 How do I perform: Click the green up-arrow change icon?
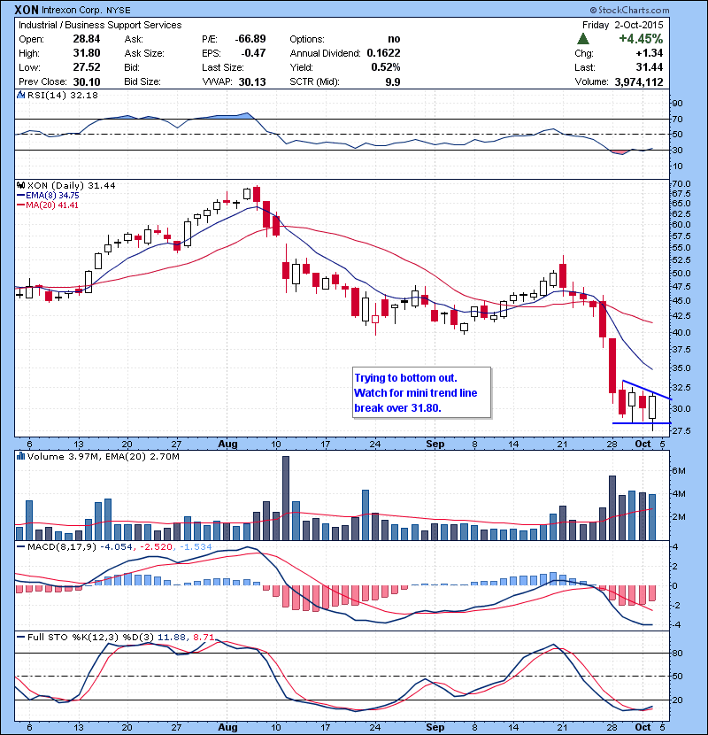[583, 38]
